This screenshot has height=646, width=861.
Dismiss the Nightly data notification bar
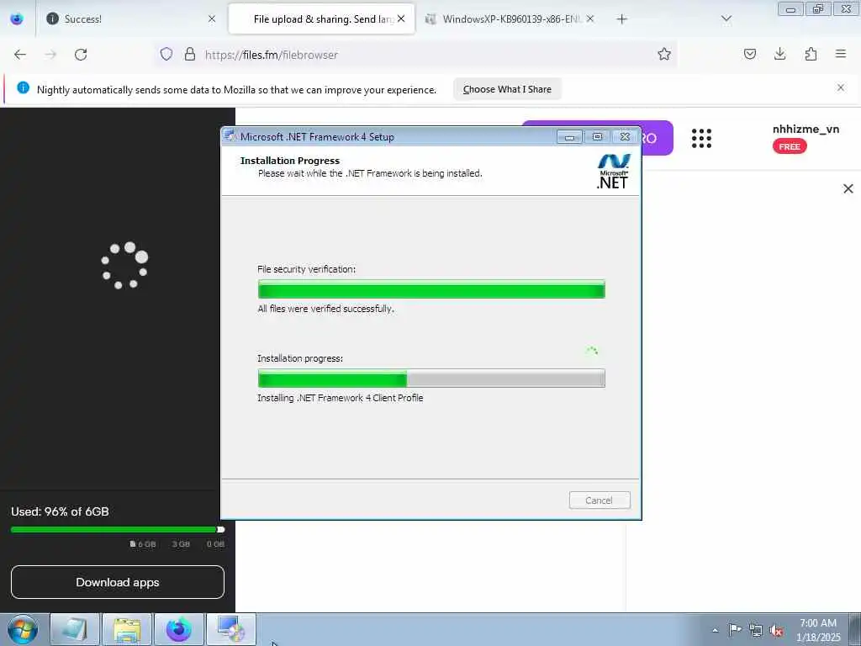click(841, 87)
